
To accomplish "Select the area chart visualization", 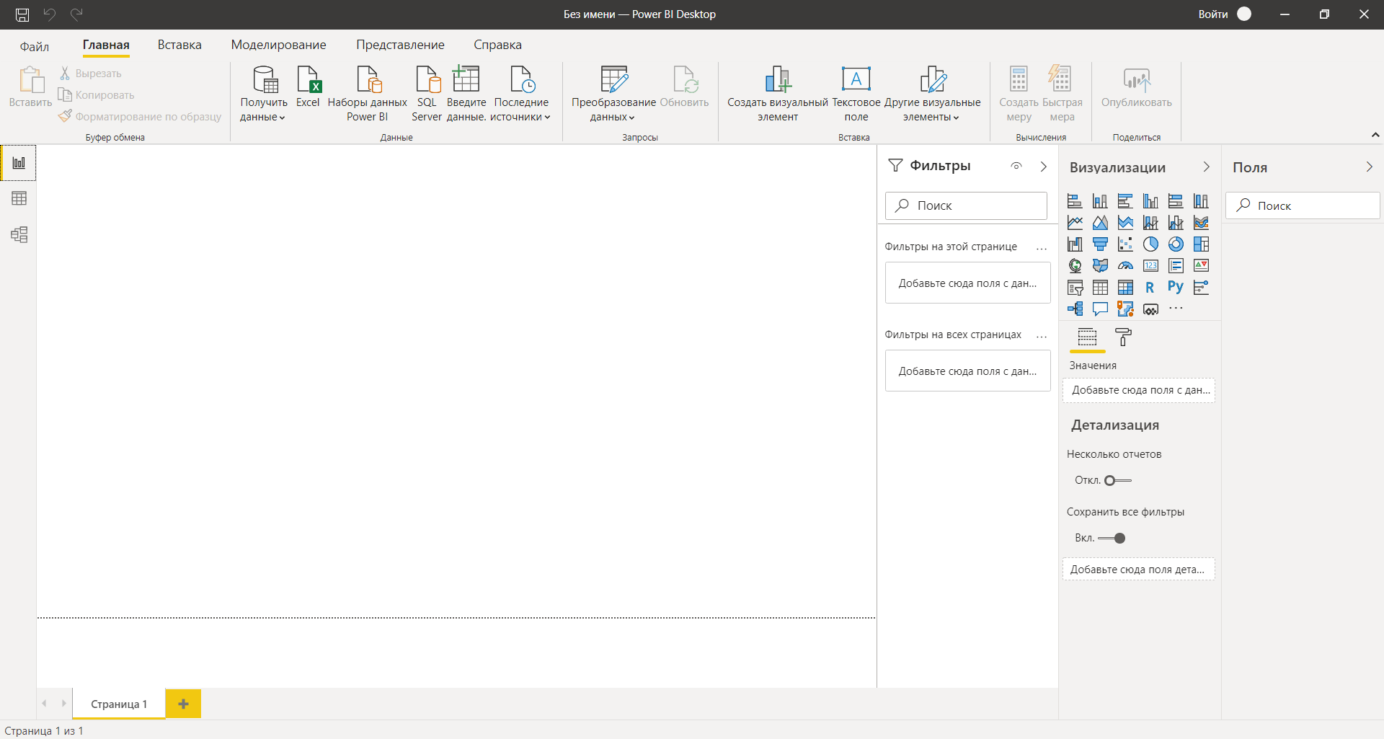I will click(x=1100, y=223).
